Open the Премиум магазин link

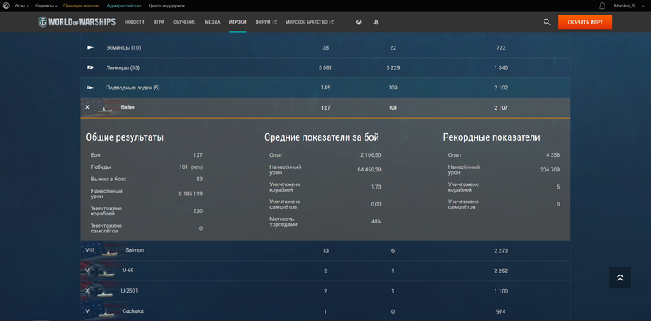click(x=81, y=6)
